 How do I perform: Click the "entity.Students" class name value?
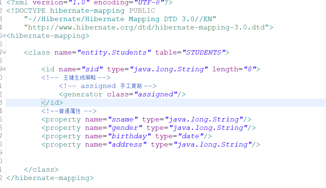[x=114, y=52]
